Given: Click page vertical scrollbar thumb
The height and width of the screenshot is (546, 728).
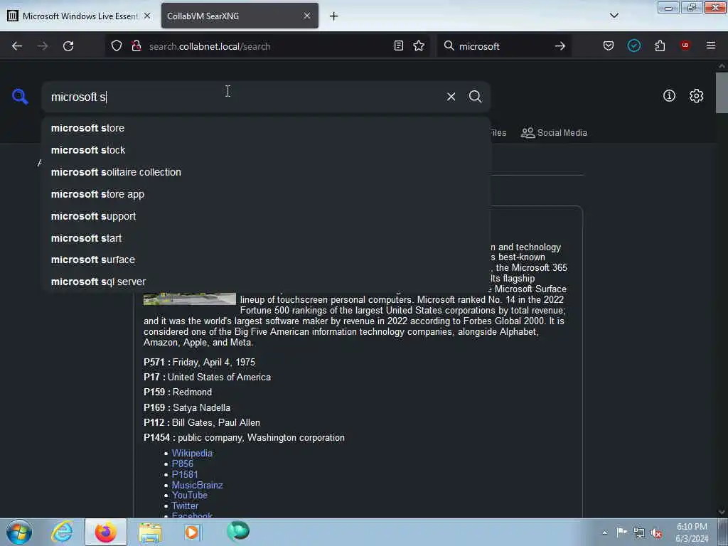Looking at the screenshot, I should (x=722, y=93).
